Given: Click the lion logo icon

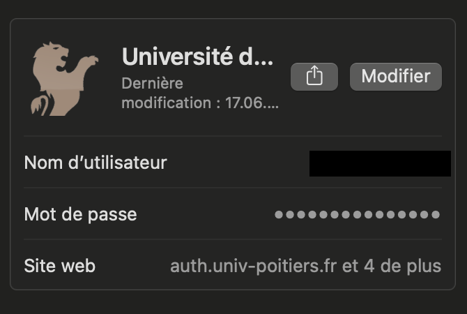Looking at the screenshot, I should click(64, 79).
